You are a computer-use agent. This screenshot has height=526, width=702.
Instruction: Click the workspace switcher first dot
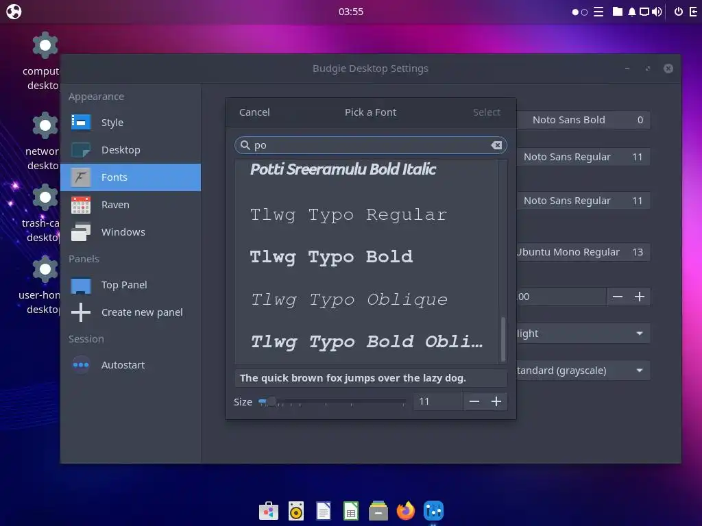pyautogui.click(x=575, y=12)
